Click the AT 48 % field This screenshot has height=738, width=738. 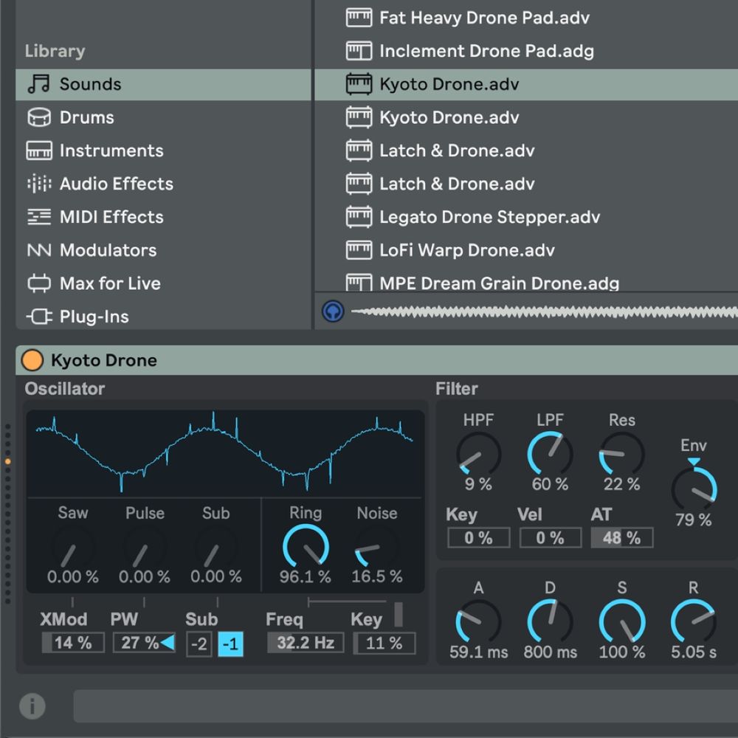(x=621, y=537)
